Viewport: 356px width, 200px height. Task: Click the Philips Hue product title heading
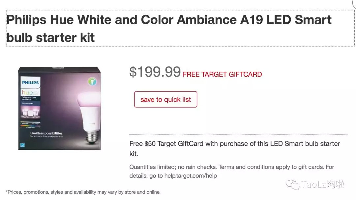click(169, 29)
